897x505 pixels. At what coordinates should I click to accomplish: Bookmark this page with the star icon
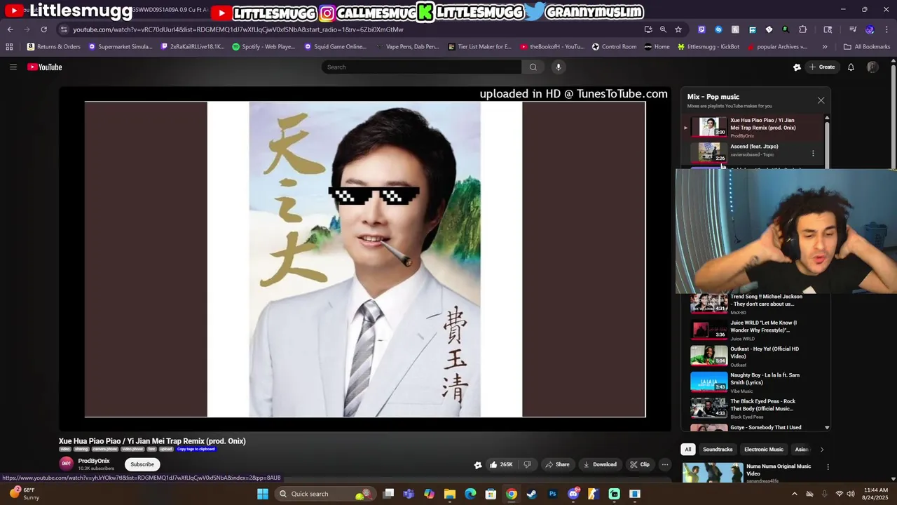point(678,29)
